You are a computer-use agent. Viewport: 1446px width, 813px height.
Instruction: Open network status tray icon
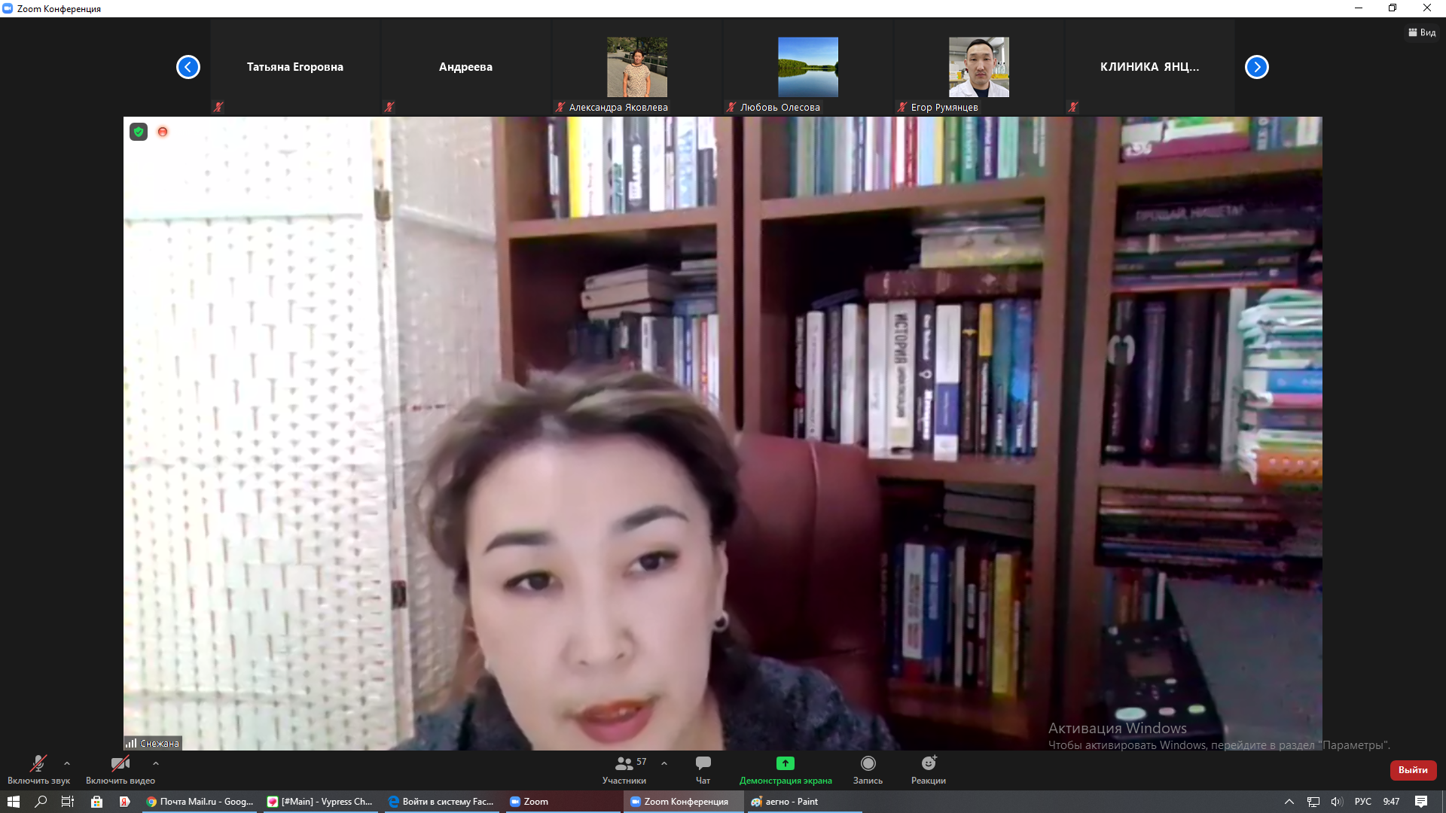pos(1313,802)
